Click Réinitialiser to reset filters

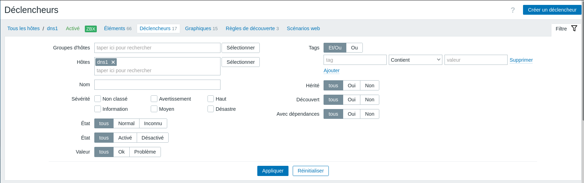310,171
